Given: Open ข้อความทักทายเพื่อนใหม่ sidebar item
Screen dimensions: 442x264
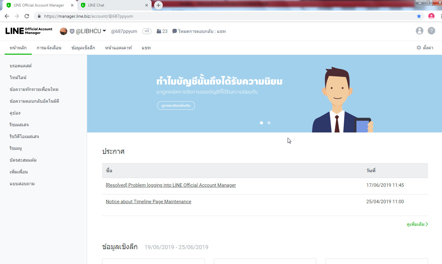Looking at the screenshot, I should pyautogui.click(x=34, y=89).
